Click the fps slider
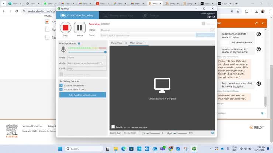Viewport: 273px width, 153px height. [153, 133]
